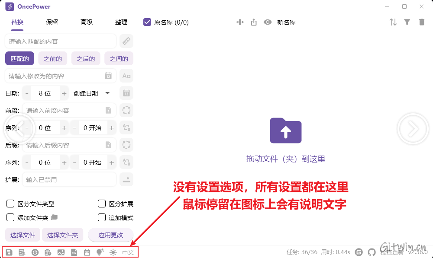
Task: Click the 选择文件夹 button
Action: 63,235
